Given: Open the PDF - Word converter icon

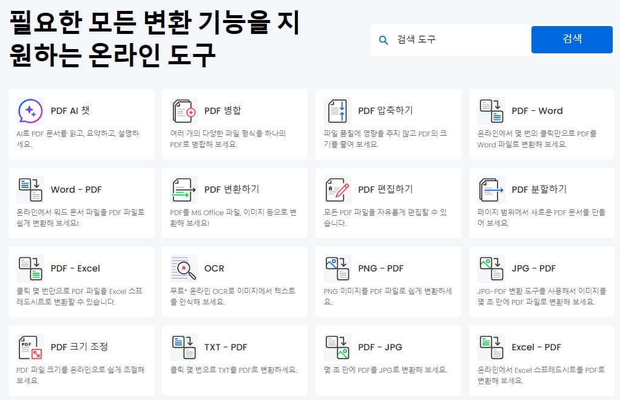Looking at the screenshot, I should click(x=490, y=110).
